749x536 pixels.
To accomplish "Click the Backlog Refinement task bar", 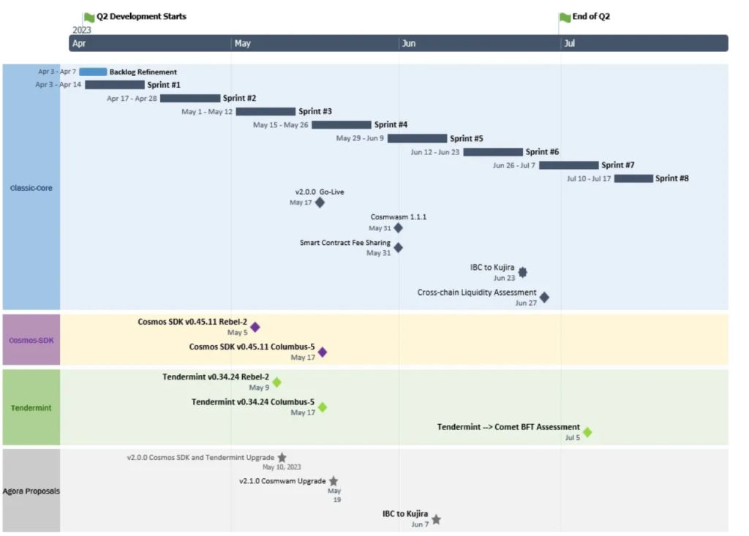I will pos(93,72).
